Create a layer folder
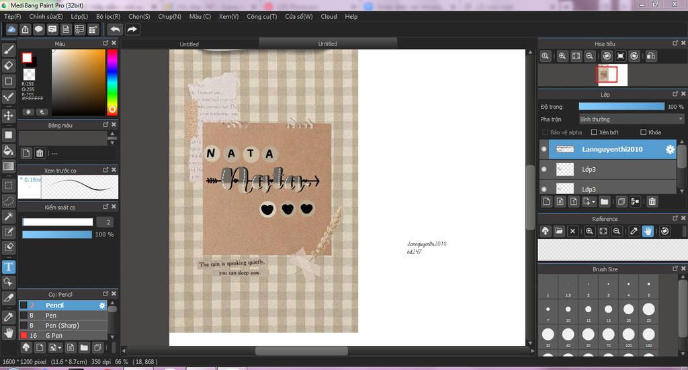 pos(604,201)
